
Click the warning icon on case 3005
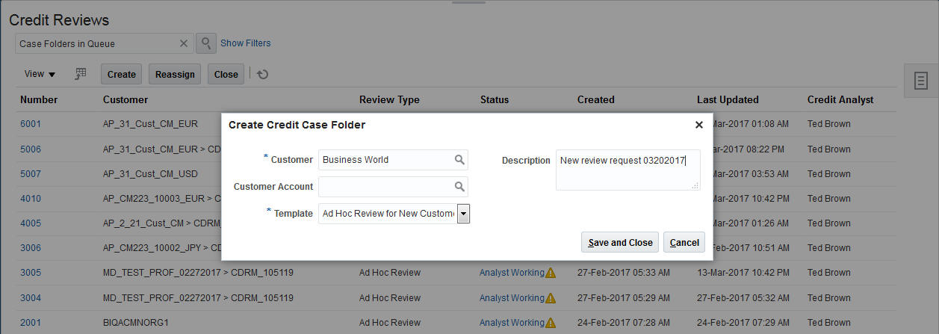pyautogui.click(x=551, y=273)
